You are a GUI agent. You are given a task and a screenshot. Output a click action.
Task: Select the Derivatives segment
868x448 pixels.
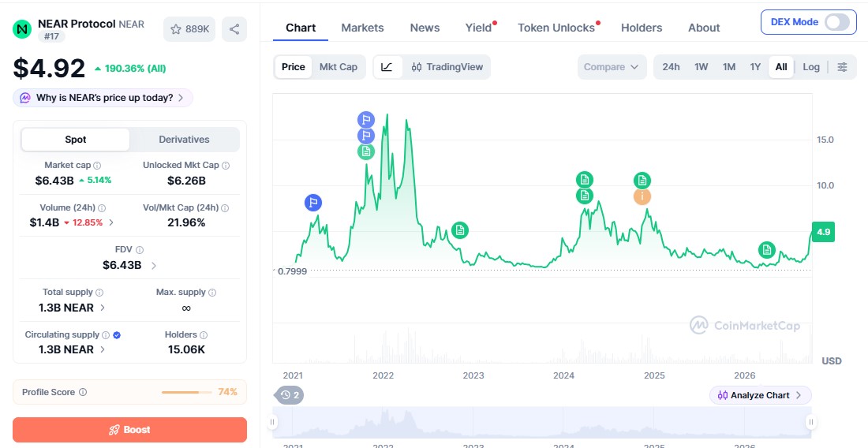tap(185, 140)
